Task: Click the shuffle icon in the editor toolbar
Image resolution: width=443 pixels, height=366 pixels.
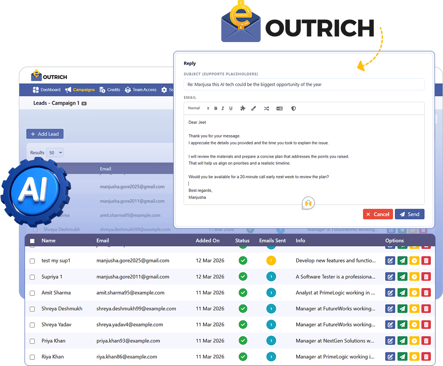Action: point(266,108)
